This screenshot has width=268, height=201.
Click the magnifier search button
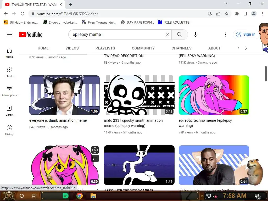click(180, 35)
